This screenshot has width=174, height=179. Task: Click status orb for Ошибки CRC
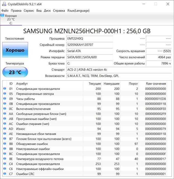pyautogui.click(x=5, y=174)
